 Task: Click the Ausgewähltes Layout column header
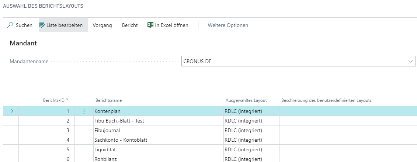coord(246,100)
